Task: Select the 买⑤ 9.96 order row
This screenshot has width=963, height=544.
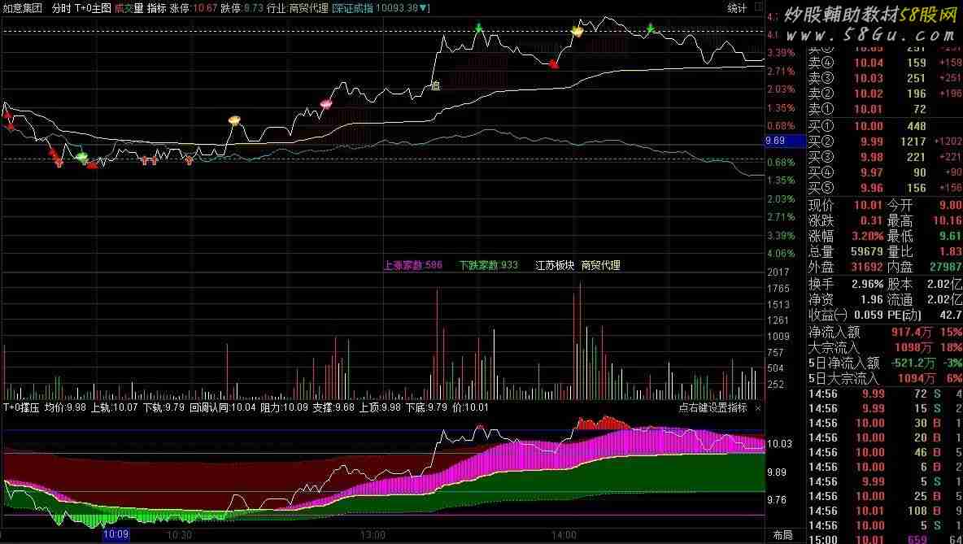Action: 884,188
